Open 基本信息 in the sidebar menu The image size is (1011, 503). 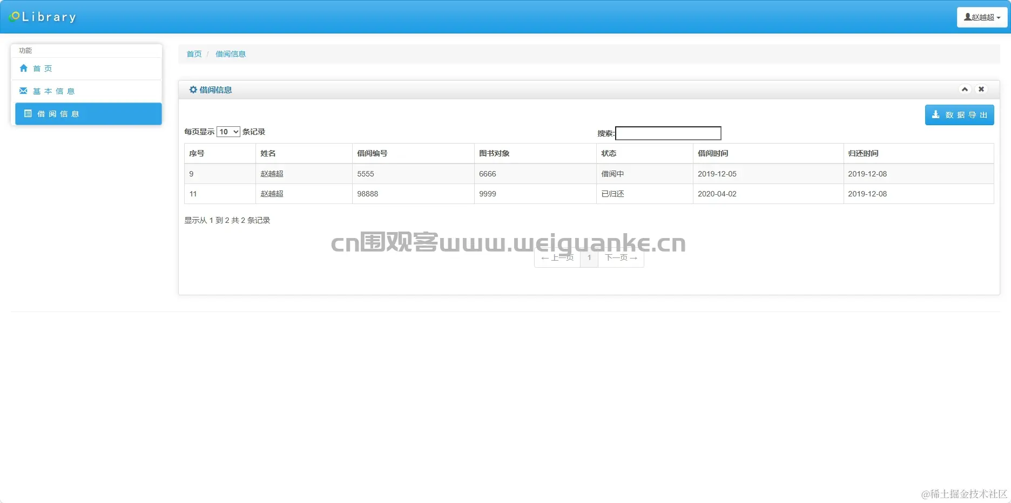pos(86,91)
